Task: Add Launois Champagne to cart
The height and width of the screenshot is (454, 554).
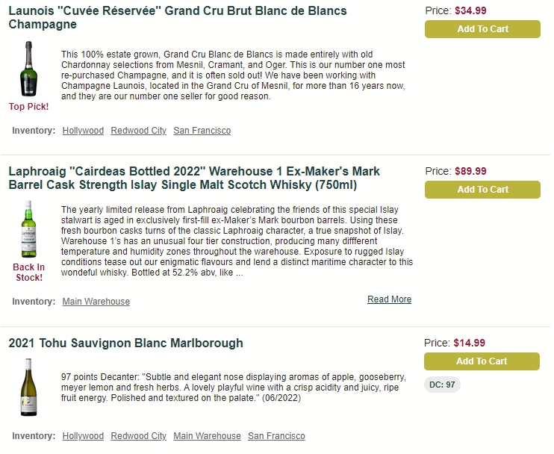Action: coord(482,29)
